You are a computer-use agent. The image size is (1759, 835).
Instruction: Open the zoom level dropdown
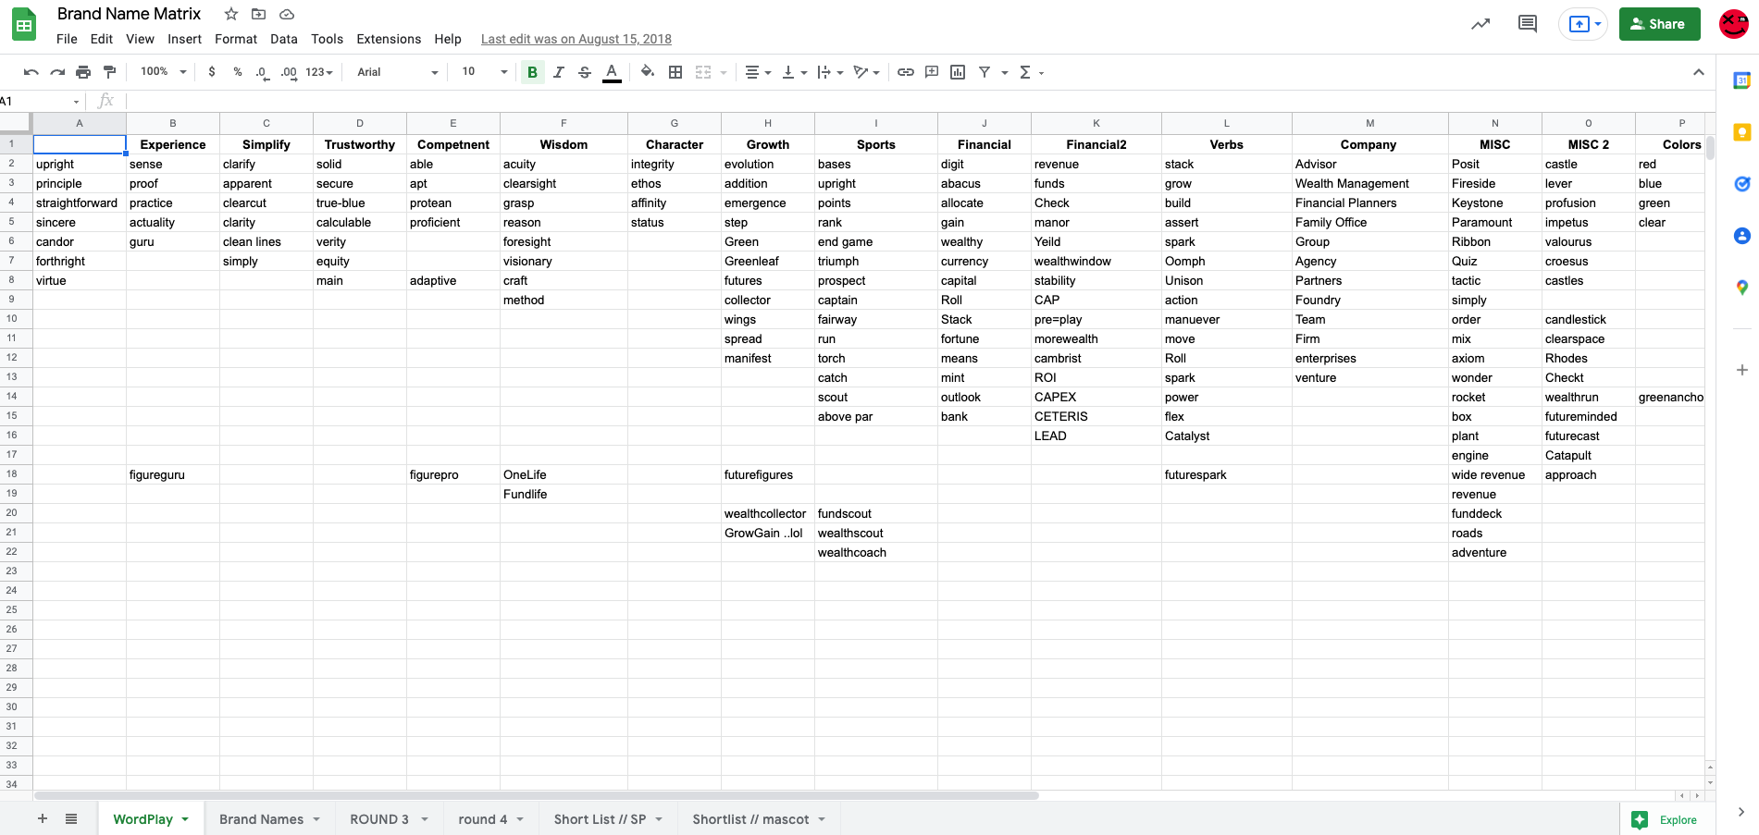pyautogui.click(x=182, y=71)
